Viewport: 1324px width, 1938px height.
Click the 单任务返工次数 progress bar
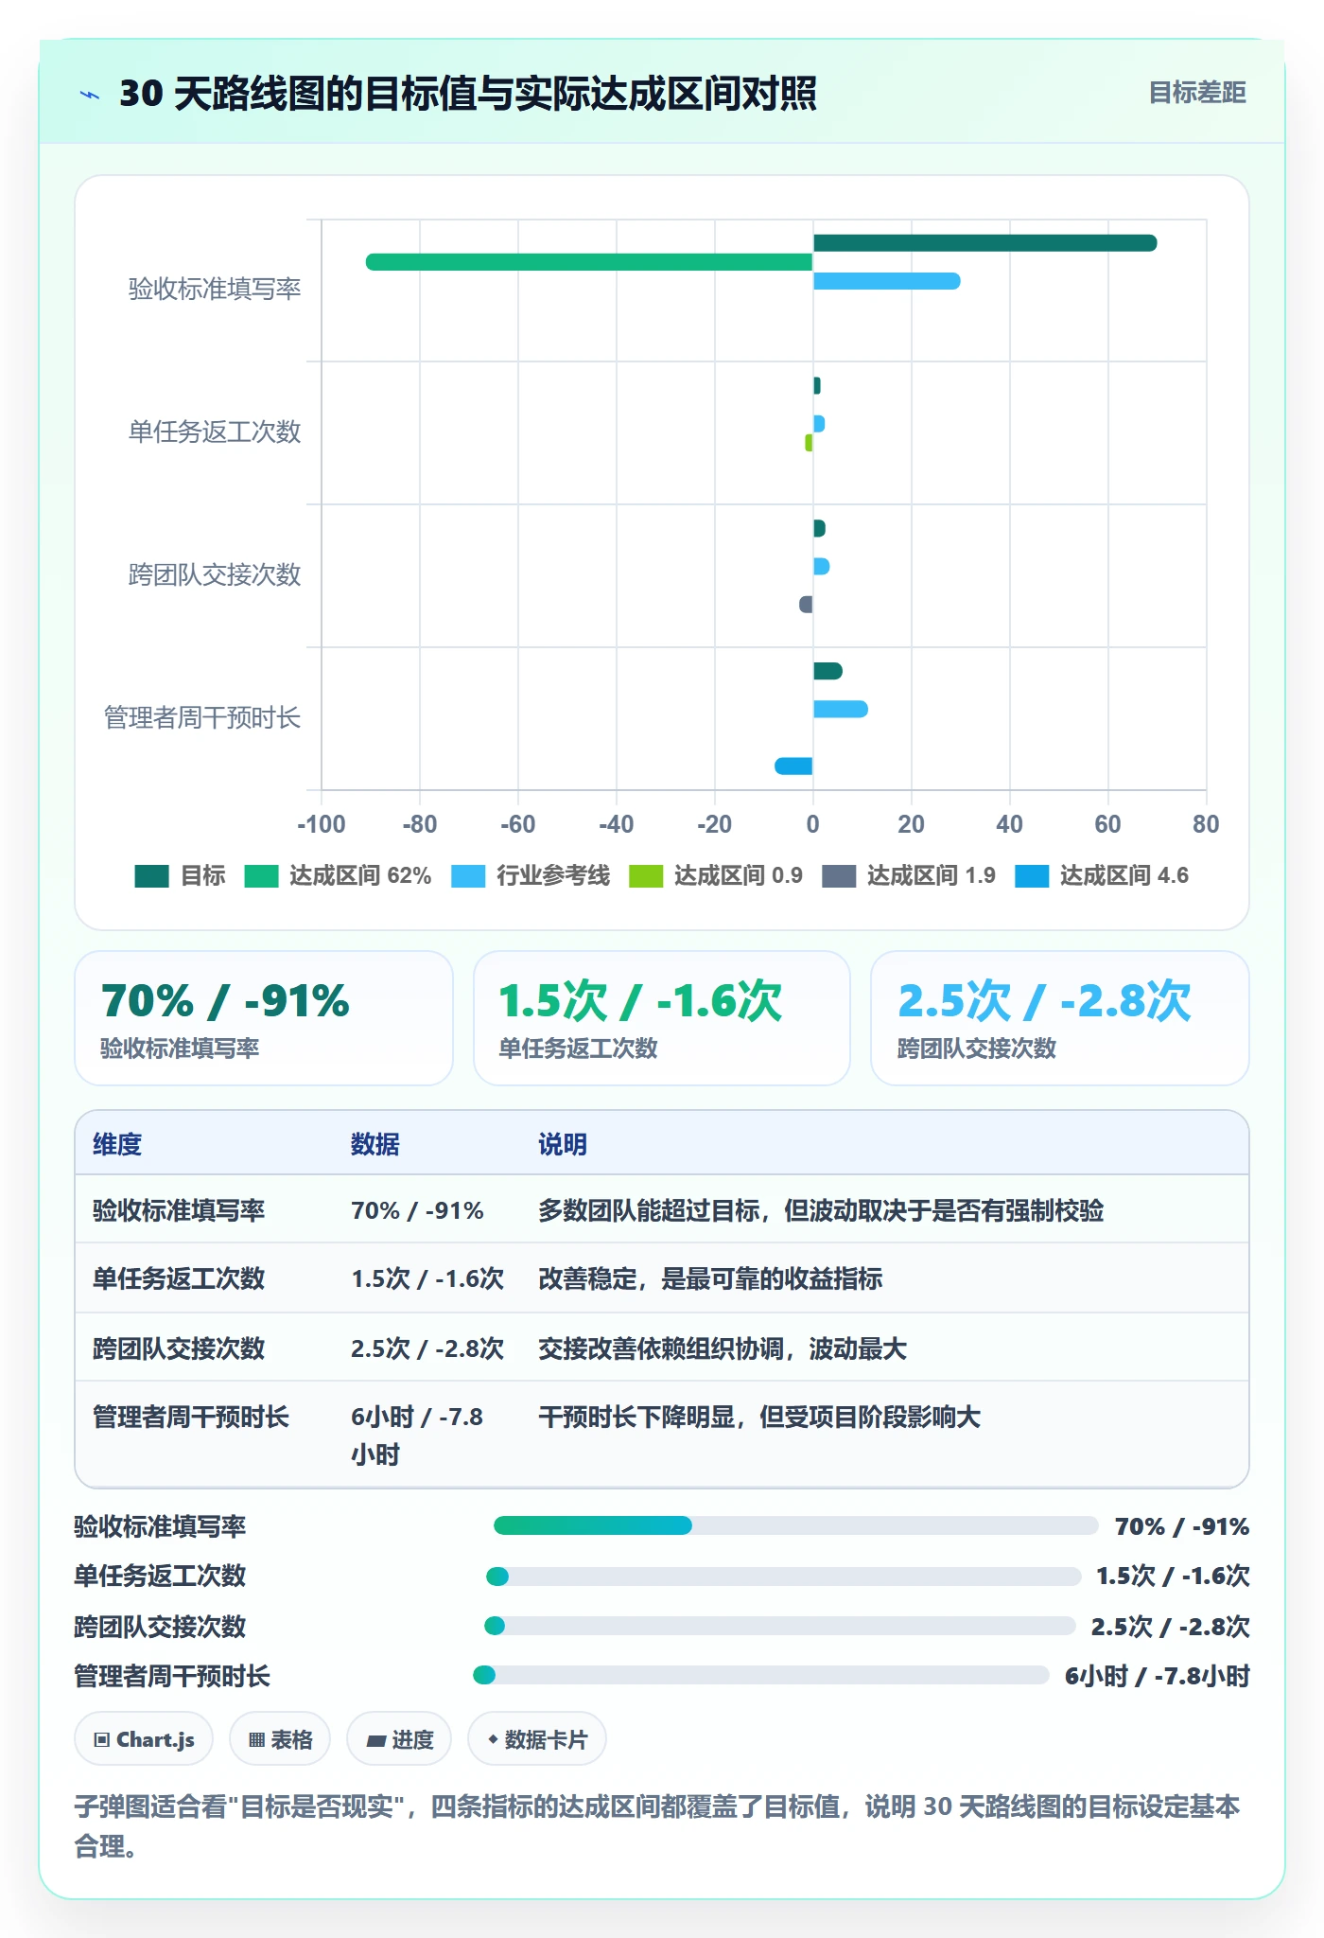coord(784,1576)
